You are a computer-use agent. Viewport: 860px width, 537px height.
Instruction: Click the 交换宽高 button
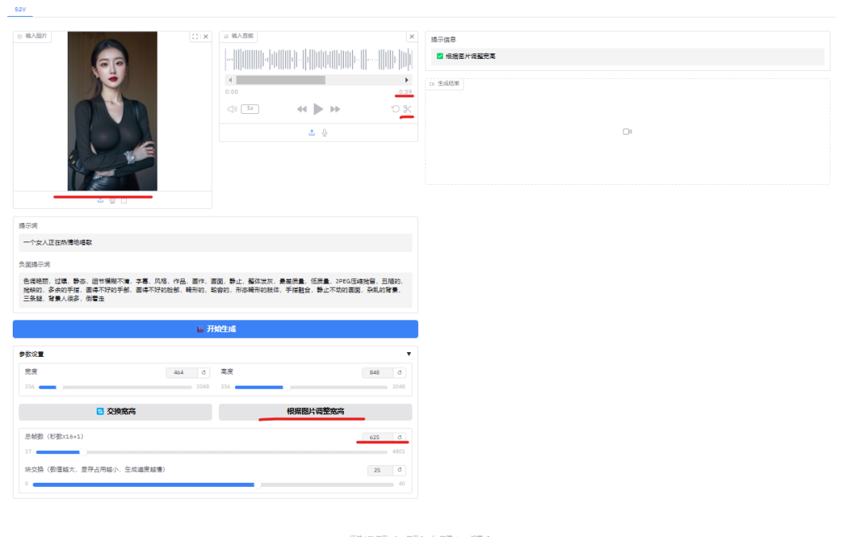click(x=115, y=411)
